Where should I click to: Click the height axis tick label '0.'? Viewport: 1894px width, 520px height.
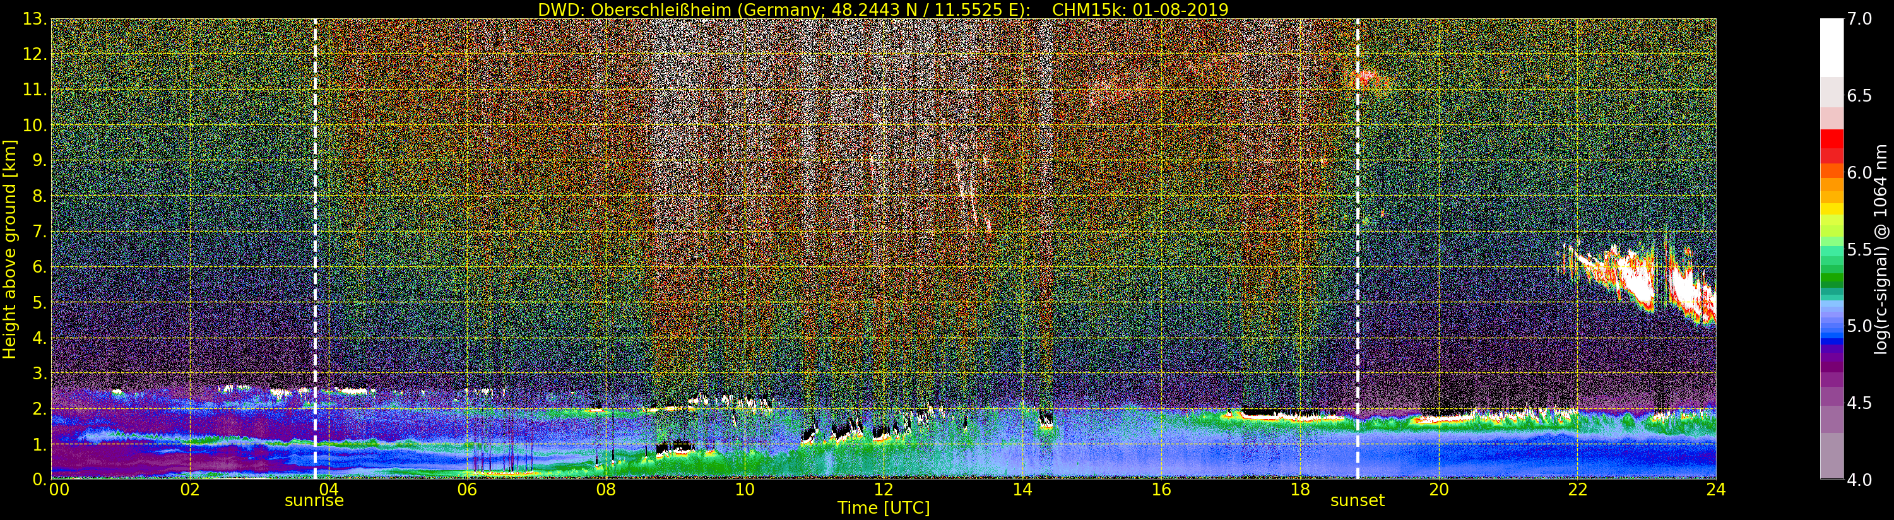40,480
